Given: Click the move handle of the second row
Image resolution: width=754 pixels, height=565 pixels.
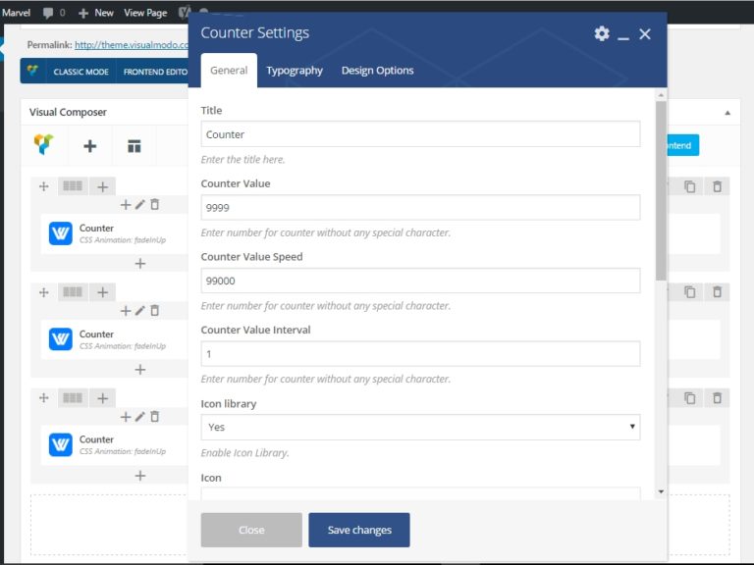Looking at the screenshot, I should (x=44, y=292).
